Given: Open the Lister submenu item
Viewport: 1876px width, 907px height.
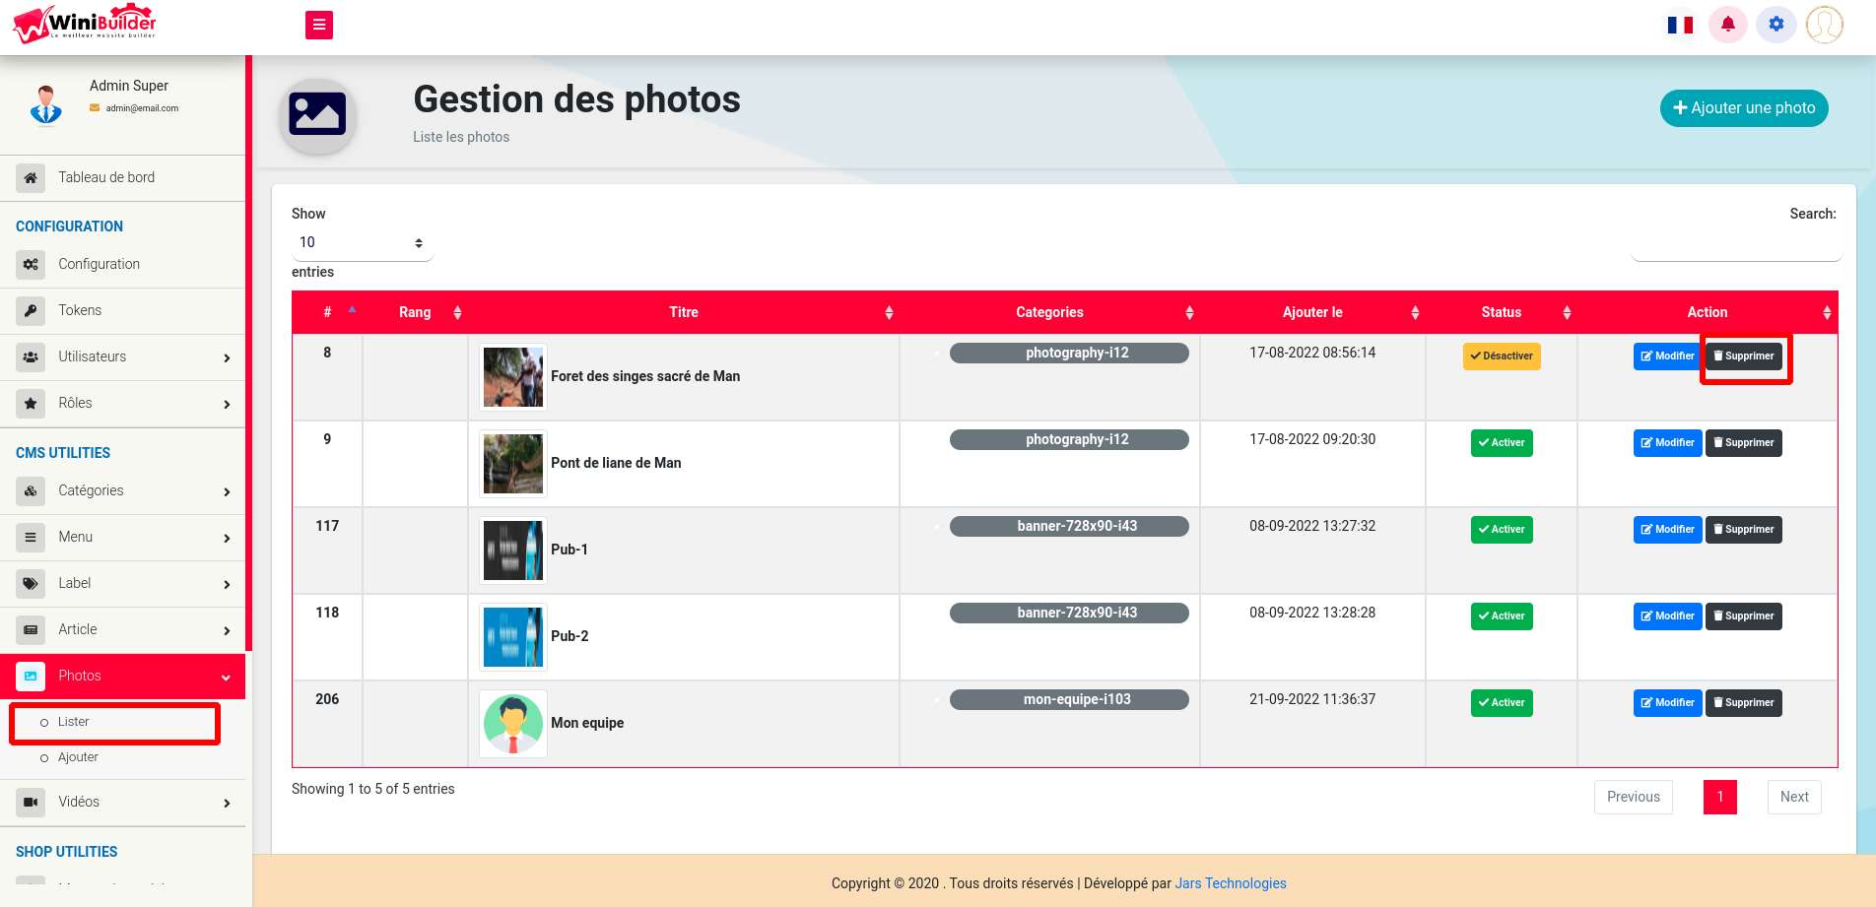Looking at the screenshot, I should pyautogui.click(x=74, y=722).
